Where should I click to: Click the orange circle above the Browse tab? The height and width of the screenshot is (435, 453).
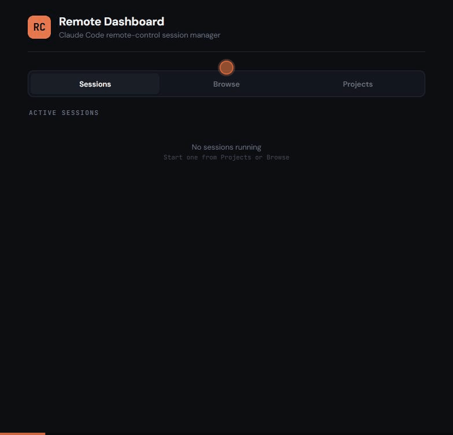[x=226, y=68]
